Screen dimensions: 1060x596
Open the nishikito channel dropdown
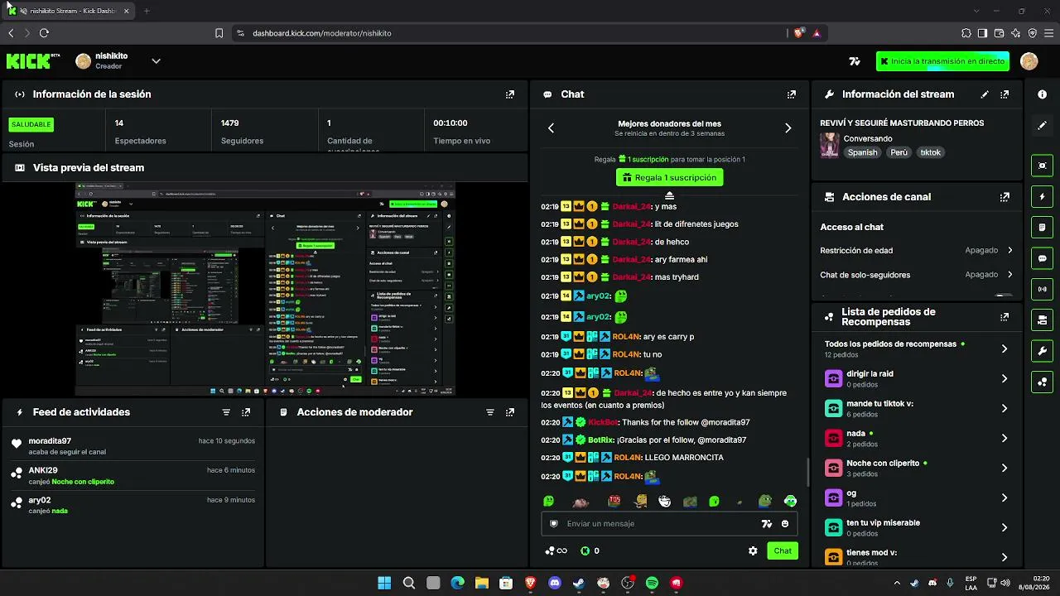(x=156, y=61)
